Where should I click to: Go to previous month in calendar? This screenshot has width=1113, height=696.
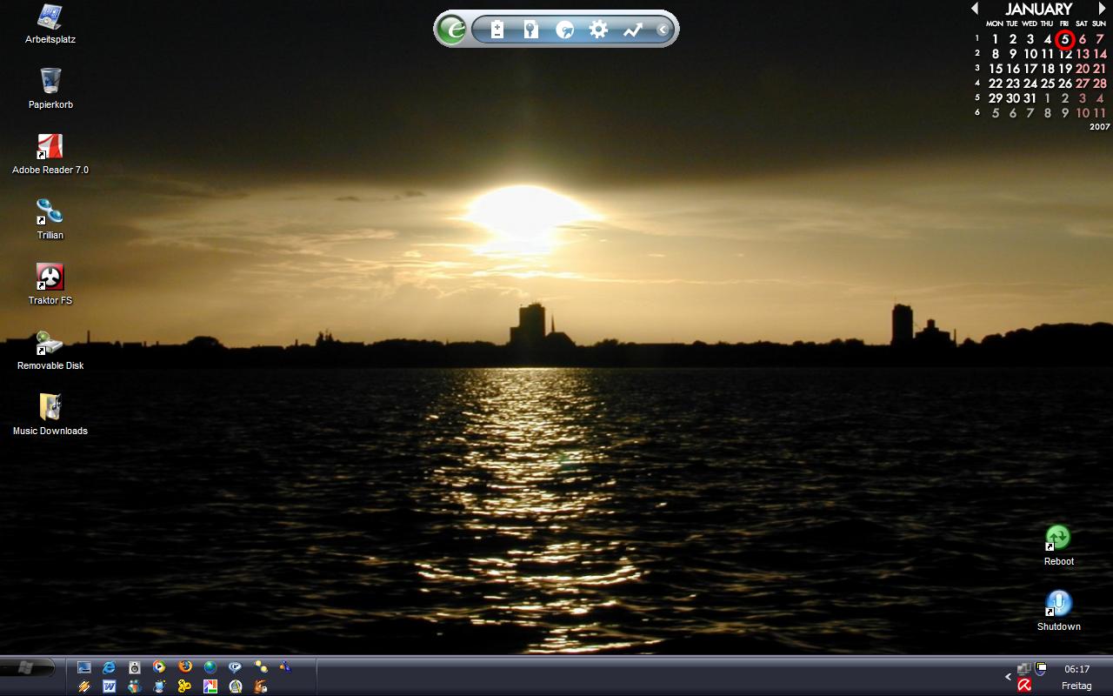975,9
